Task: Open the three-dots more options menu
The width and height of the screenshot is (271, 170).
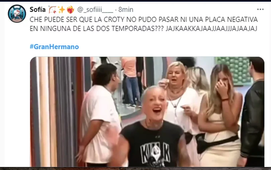Action: [260, 9]
